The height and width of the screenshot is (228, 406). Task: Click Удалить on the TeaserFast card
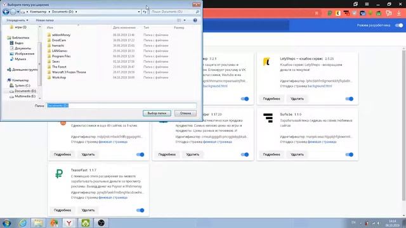coord(88,210)
